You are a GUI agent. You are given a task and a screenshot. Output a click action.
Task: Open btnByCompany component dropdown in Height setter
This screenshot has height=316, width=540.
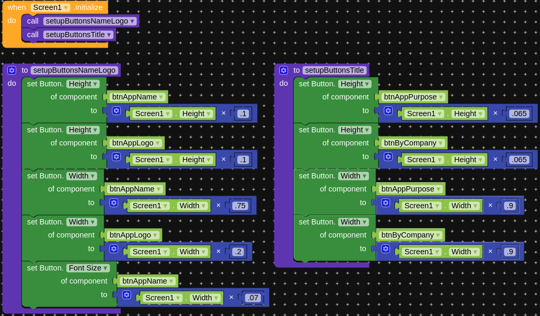click(442, 143)
